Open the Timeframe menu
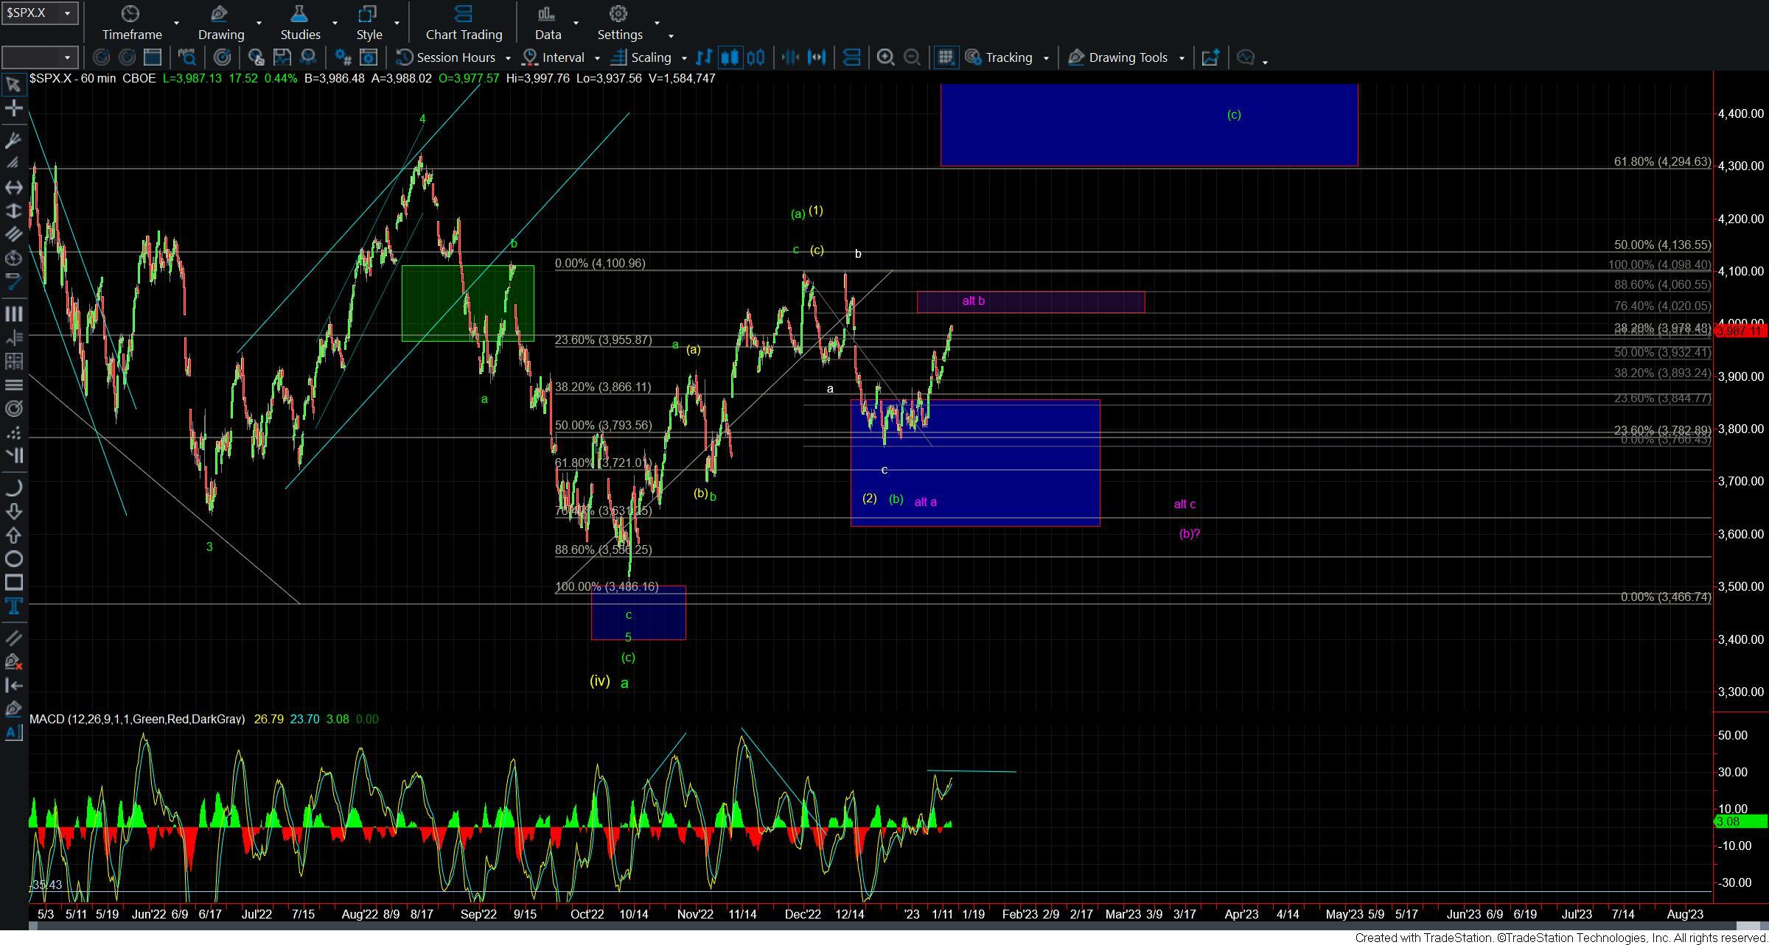 point(131,23)
